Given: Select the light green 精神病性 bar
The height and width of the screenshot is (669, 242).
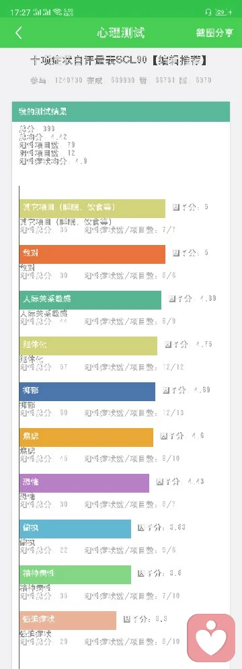Looking at the screenshot, I should [x=75, y=574].
